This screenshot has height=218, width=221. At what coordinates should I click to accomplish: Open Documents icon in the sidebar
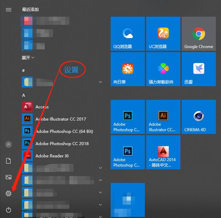pos(8,161)
